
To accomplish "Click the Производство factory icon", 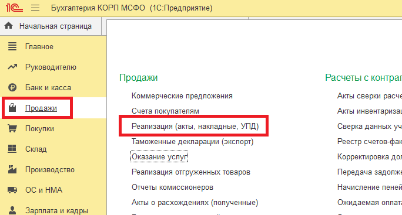I will pos(12,169).
